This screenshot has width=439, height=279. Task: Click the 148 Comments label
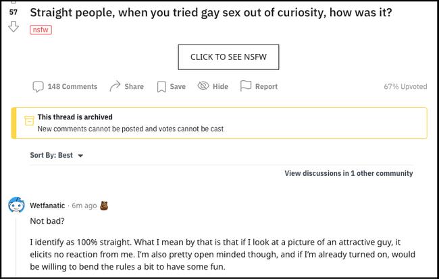coord(72,86)
